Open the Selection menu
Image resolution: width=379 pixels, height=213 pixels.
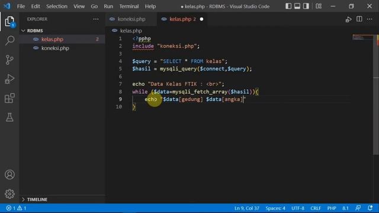(57, 7)
